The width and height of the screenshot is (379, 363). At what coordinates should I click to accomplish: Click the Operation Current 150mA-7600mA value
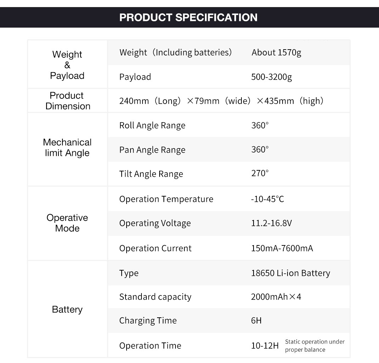282,248
